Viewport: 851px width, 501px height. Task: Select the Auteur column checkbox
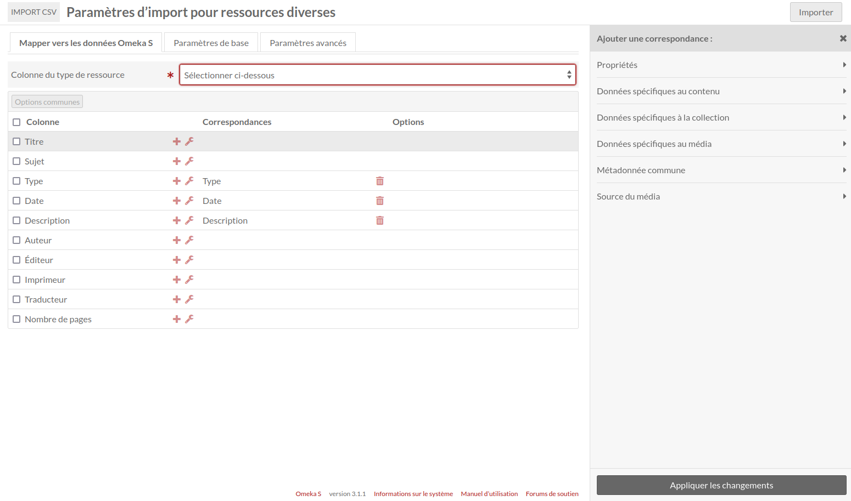coord(16,240)
